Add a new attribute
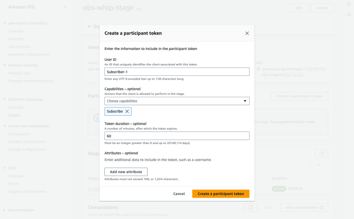The width and height of the screenshot is (354, 219). [125, 172]
